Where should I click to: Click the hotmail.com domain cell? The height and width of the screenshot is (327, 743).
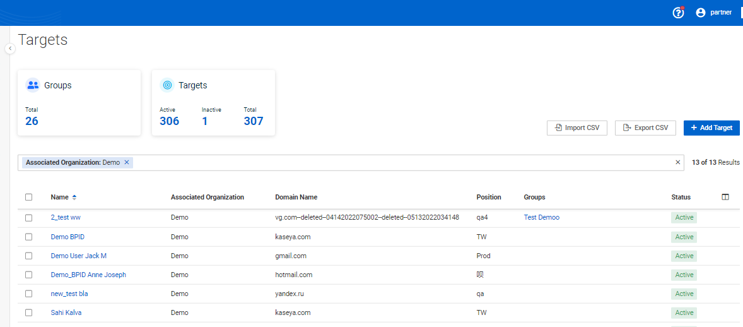pyautogui.click(x=294, y=275)
